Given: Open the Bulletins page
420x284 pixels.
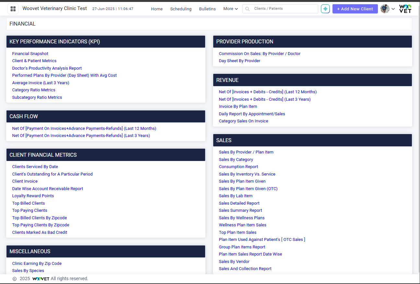Looking at the screenshot, I should point(207,9).
